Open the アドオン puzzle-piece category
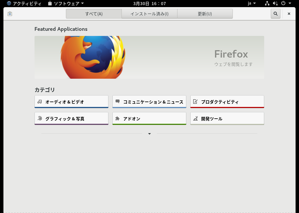The width and height of the screenshot is (299, 213). tap(149, 119)
